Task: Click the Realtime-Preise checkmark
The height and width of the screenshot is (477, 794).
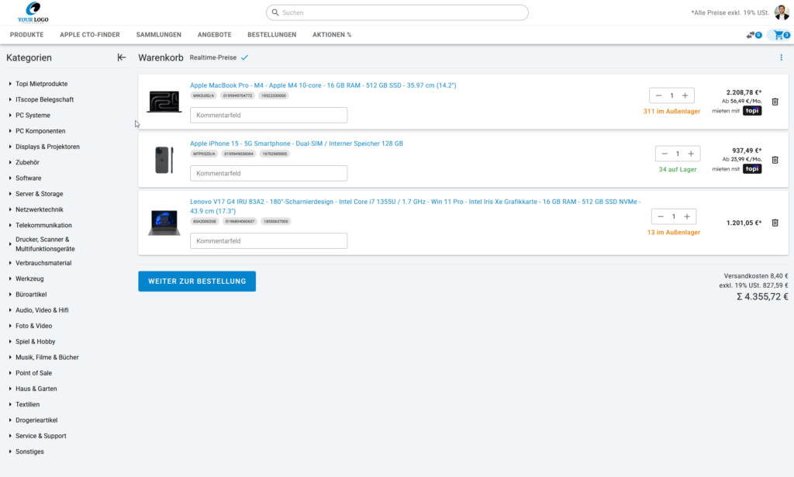Action: coord(244,57)
